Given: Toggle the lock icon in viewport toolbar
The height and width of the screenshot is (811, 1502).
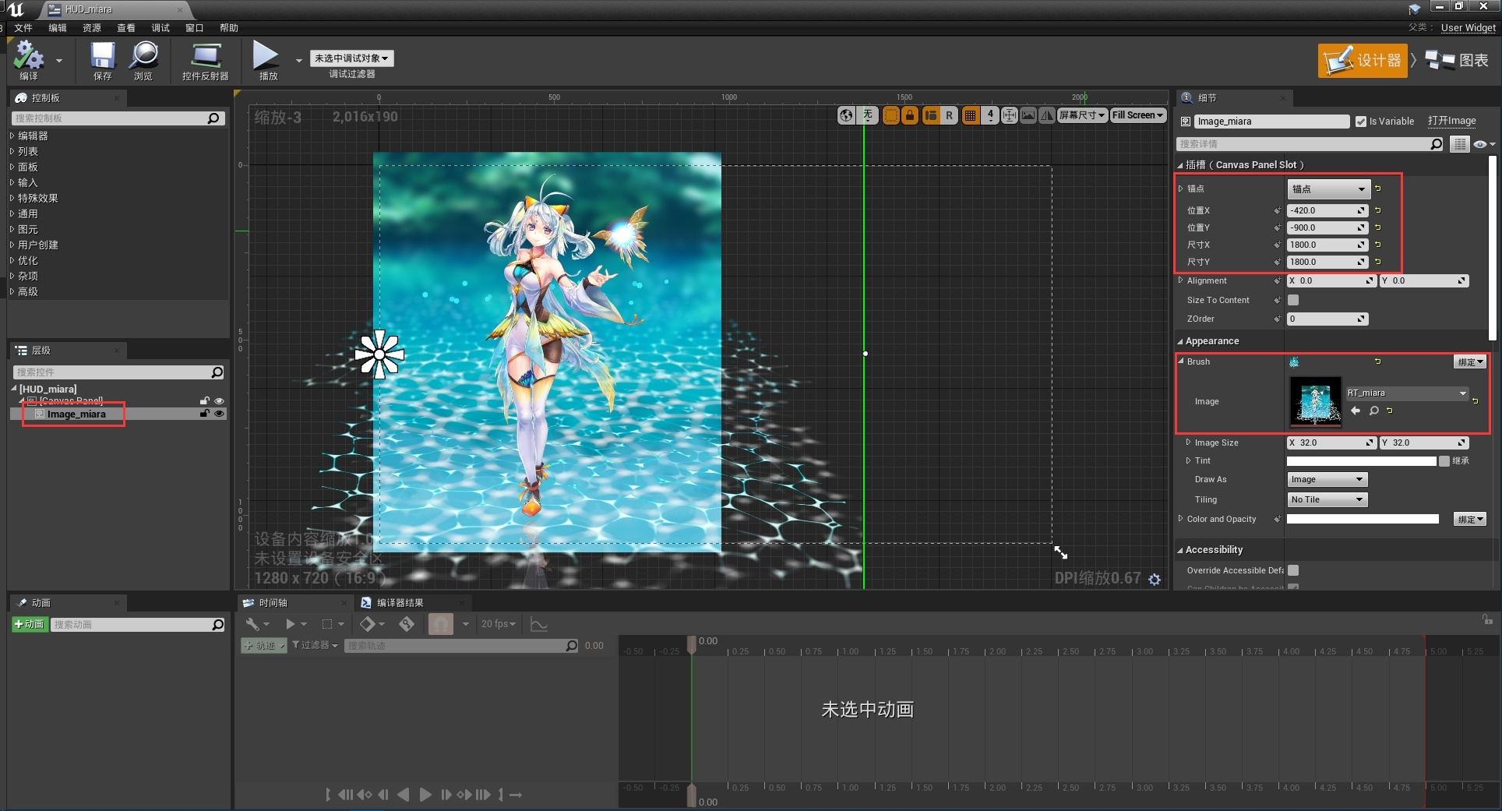Looking at the screenshot, I should pos(909,115).
